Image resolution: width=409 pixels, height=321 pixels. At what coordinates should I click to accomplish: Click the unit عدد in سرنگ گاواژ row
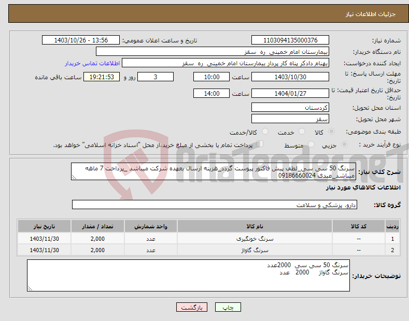pyautogui.click(x=151, y=250)
